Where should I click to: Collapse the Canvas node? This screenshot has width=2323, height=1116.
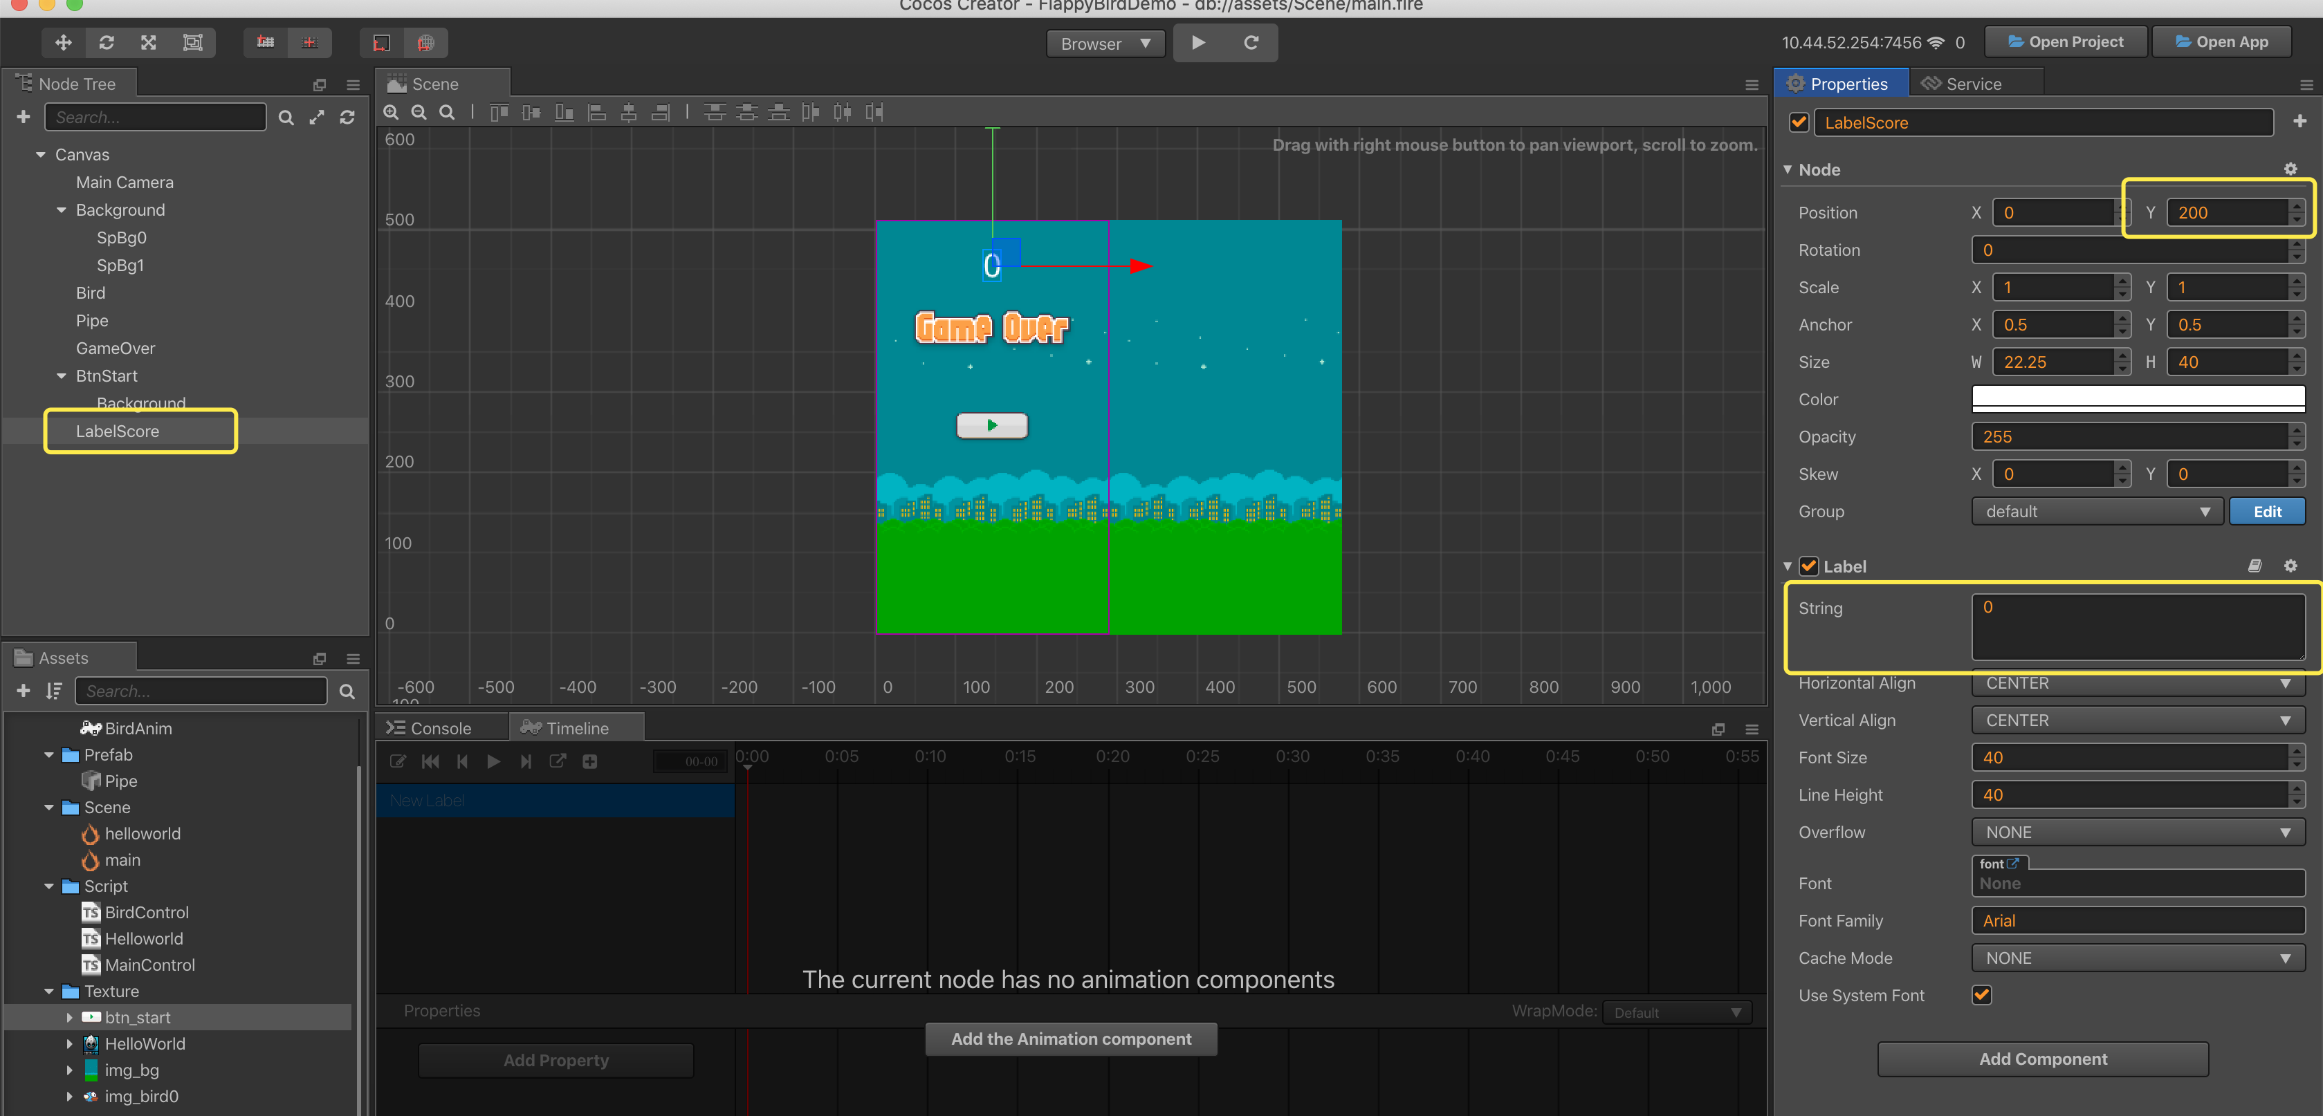point(41,155)
